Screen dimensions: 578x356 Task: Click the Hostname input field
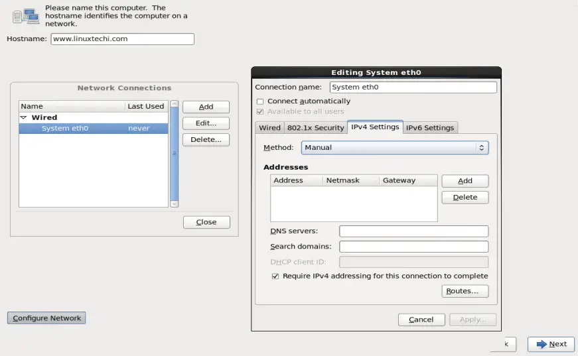pos(122,39)
